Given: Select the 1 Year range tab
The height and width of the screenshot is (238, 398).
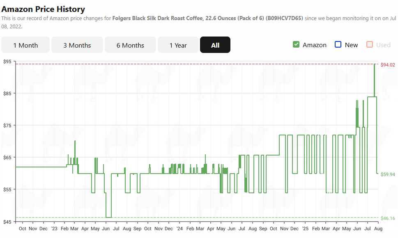Looking at the screenshot, I should click(x=178, y=45).
